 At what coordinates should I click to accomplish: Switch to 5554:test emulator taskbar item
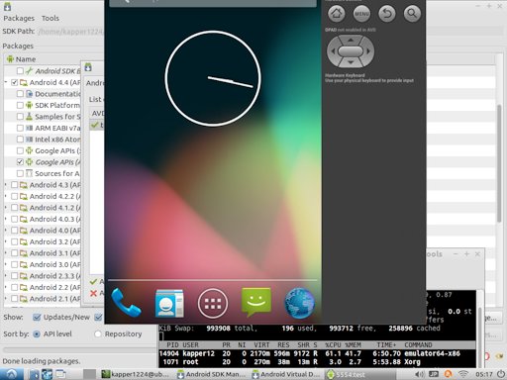360,374
